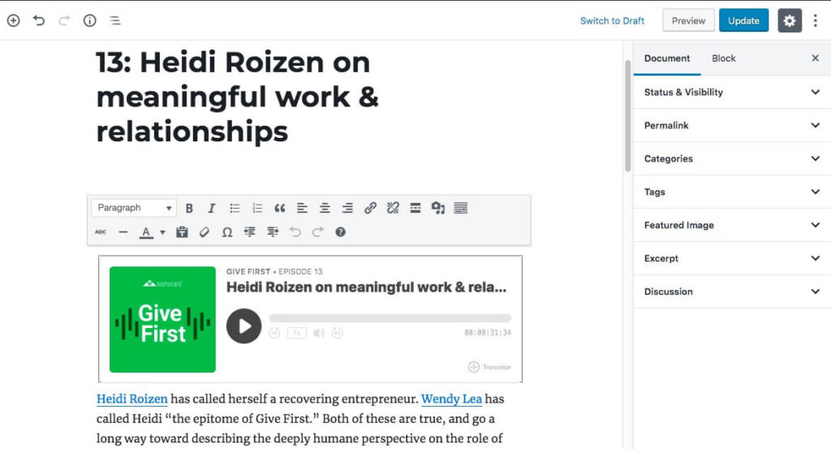Open the text color dropdown arrow
831x449 pixels.
click(x=162, y=232)
